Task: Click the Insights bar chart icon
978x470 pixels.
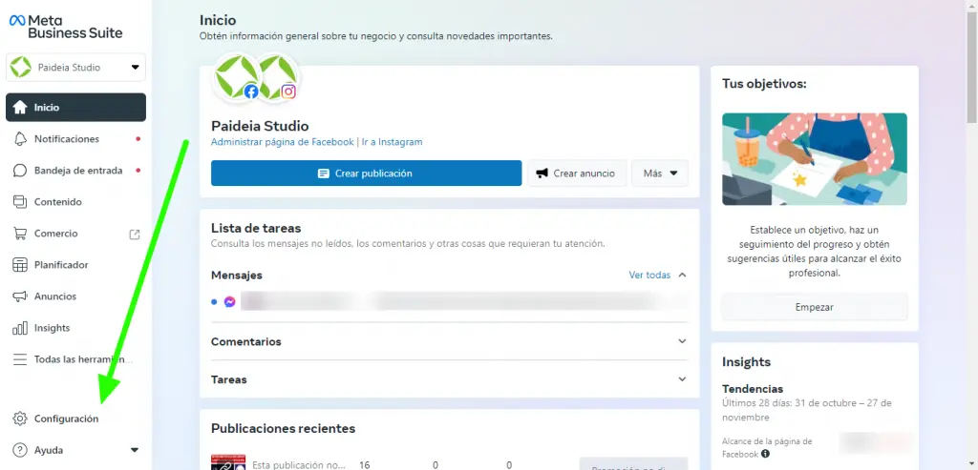Action: point(20,327)
